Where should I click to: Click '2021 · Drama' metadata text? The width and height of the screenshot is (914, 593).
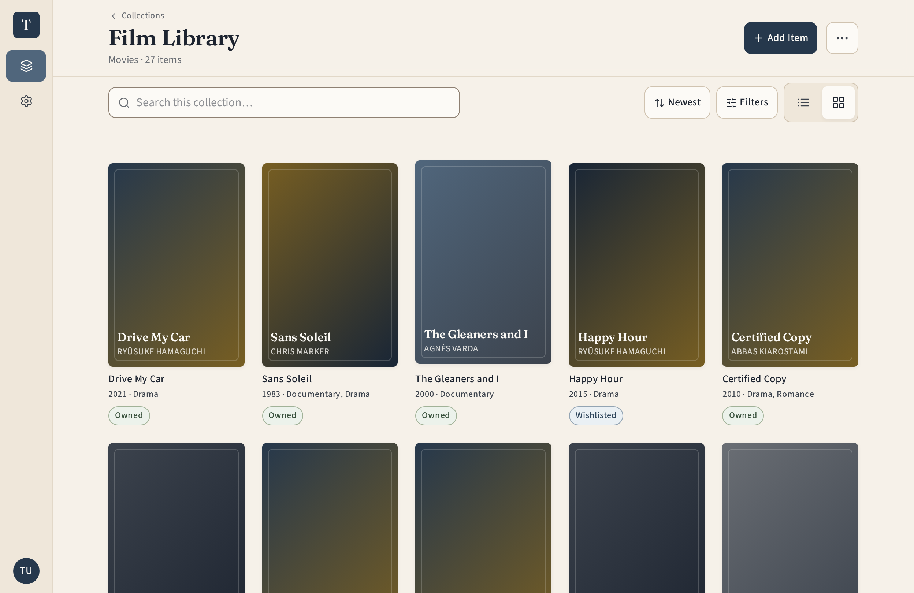pos(133,394)
